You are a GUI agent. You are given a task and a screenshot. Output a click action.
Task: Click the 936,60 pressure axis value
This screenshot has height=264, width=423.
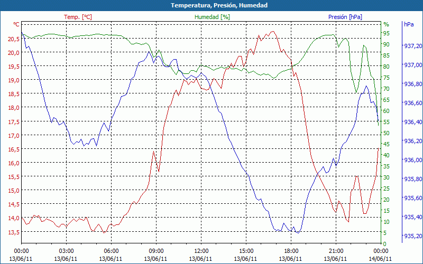tap(413, 103)
